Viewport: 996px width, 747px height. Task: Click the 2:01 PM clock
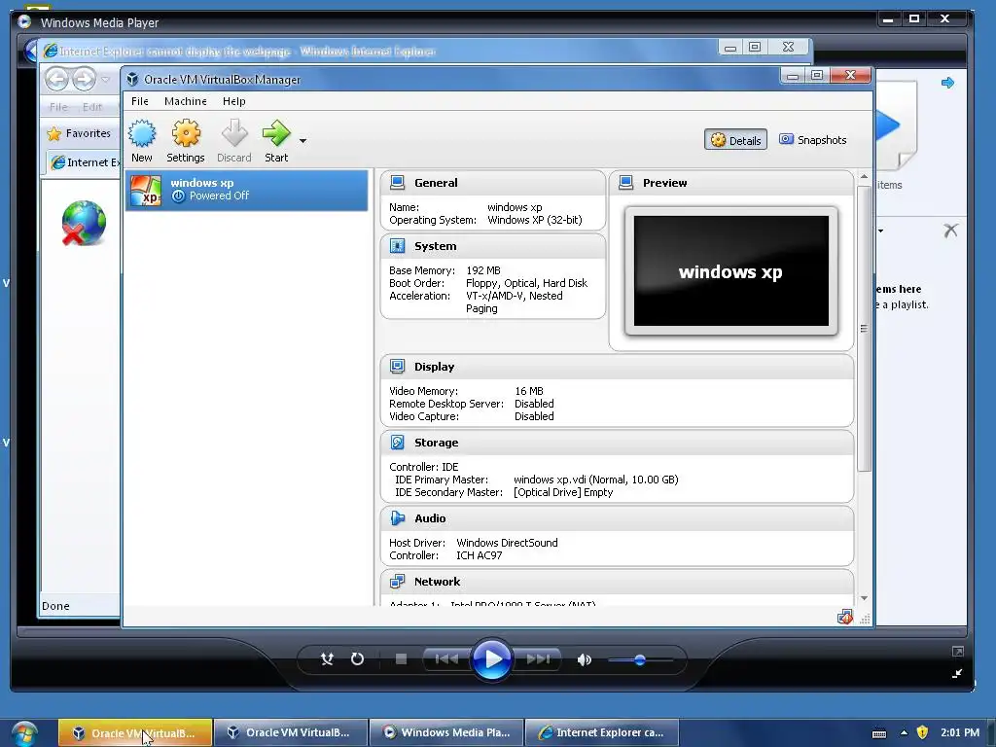coord(960,732)
